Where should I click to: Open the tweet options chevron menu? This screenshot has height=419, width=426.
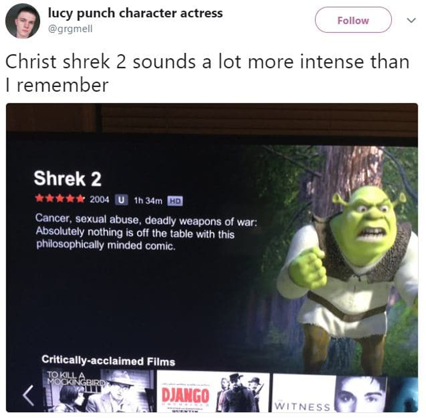[x=411, y=20]
